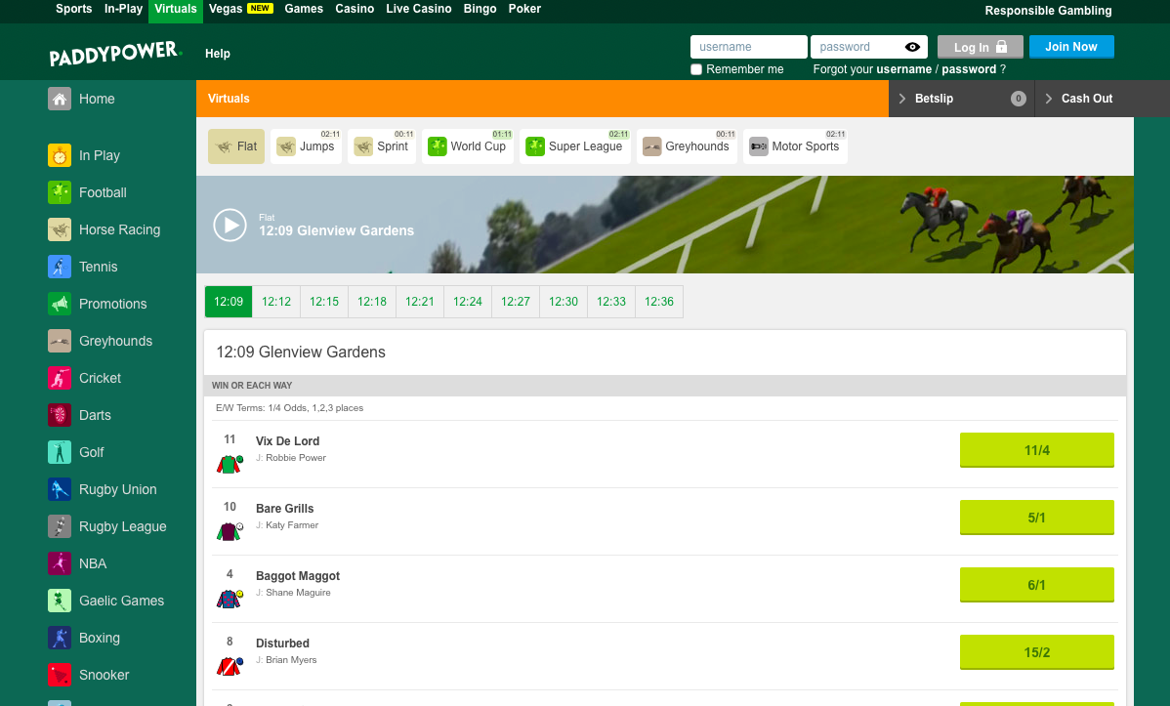Open the Vegas top menu
Viewport: 1170px width, 706px height.
coord(240,9)
